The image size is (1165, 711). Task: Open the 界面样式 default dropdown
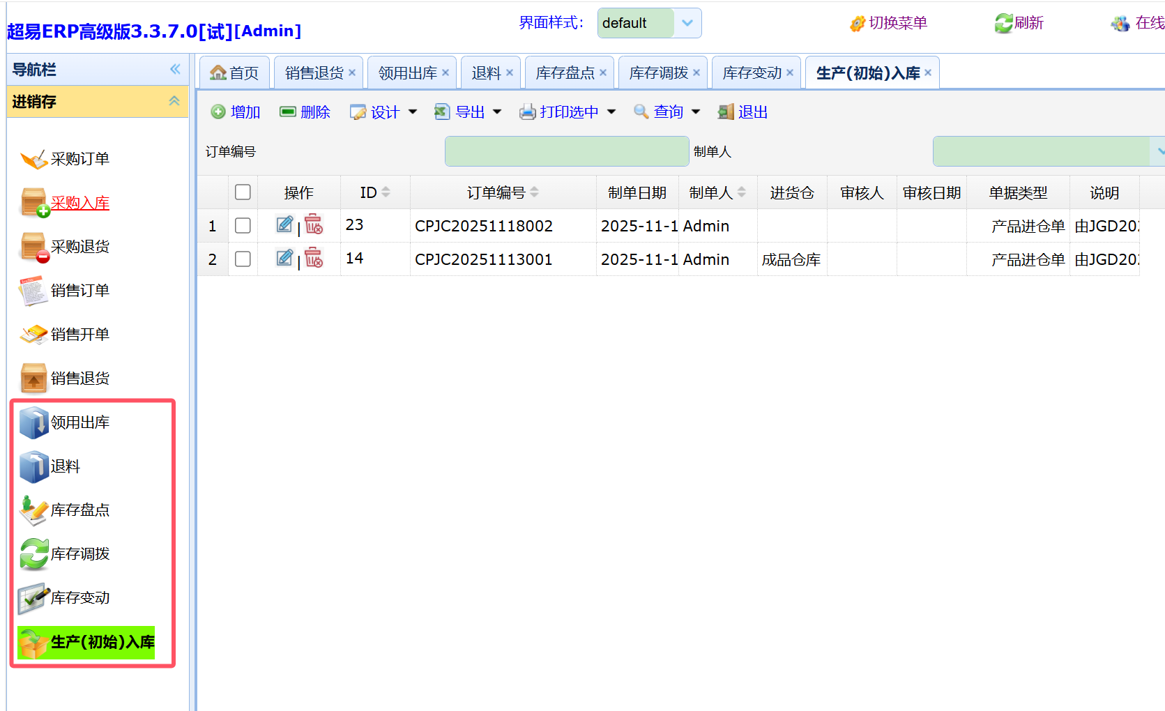687,23
